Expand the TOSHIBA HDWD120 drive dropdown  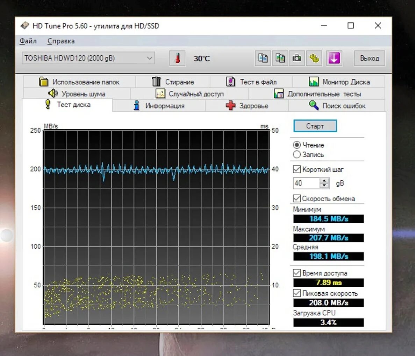pyautogui.click(x=88, y=58)
